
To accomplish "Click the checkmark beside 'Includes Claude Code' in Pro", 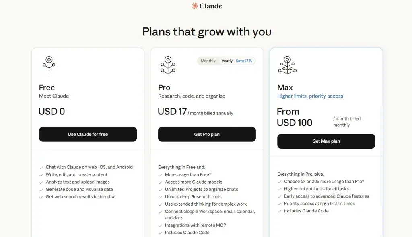I will pos(160,232).
